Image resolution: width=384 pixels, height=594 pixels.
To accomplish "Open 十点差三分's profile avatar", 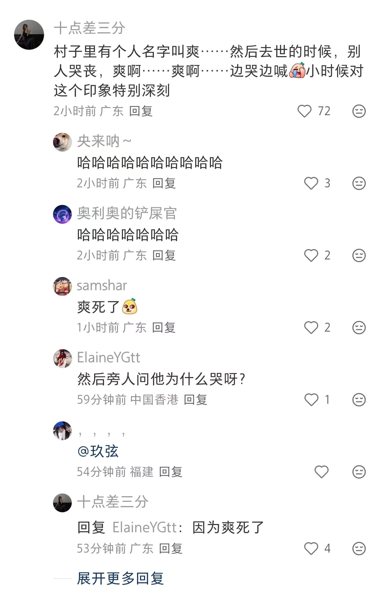I will point(29,33).
